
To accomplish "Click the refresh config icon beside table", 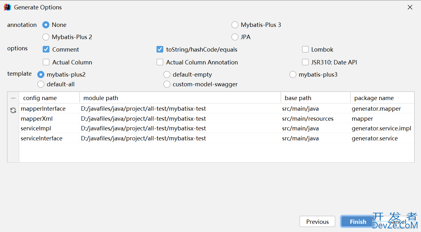I will [13, 110].
